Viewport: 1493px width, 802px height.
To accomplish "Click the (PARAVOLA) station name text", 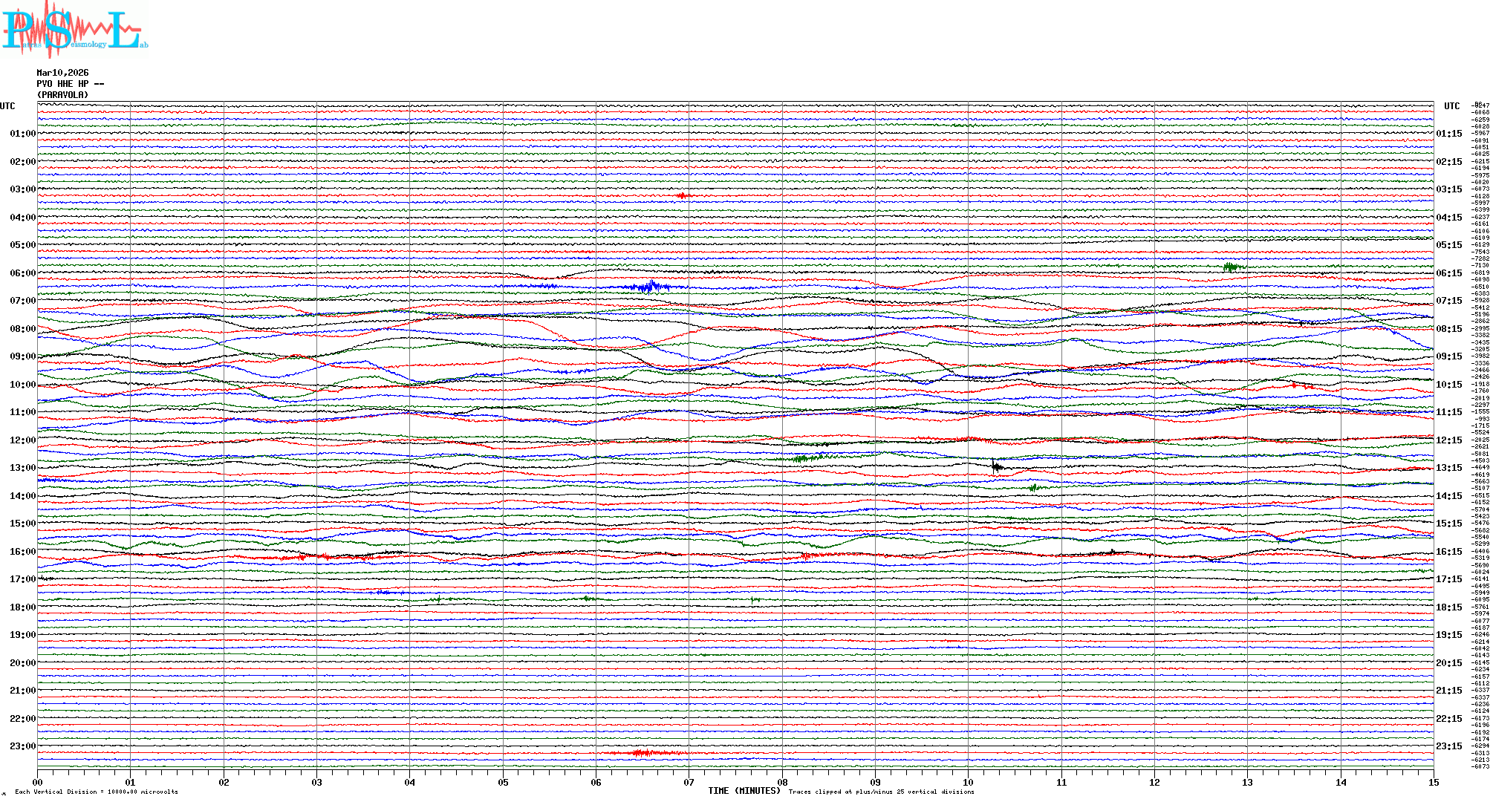I will click(x=62, y=95).
